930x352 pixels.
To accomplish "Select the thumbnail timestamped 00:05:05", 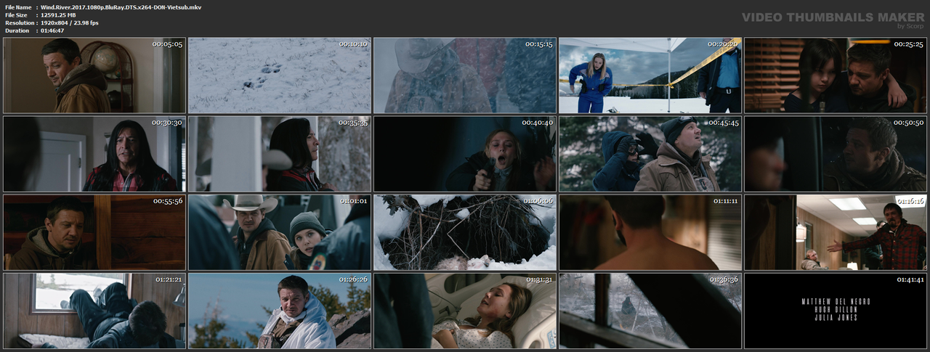I will tap(94, 75).
